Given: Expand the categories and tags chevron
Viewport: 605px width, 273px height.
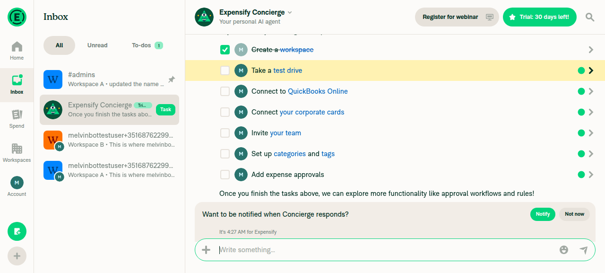Looking at the screenshot, I should click(x=591, y=154).
